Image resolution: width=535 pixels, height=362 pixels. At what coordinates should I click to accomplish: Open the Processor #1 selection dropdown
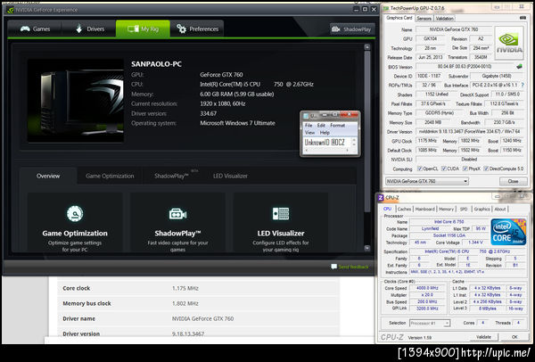coord(430,323)
